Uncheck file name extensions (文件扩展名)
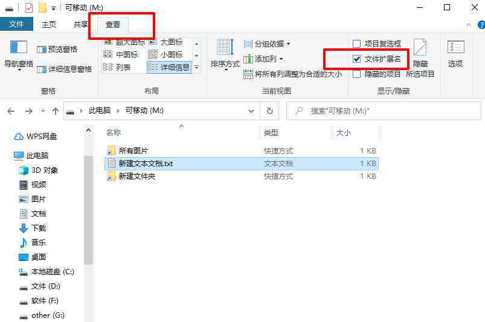 (x=377, y=59)
